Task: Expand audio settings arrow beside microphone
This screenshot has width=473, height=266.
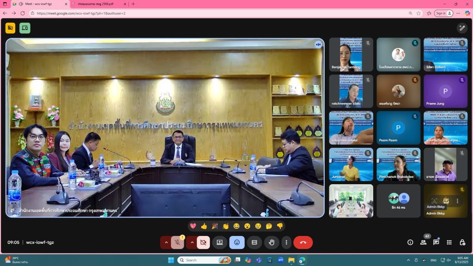Action: click(x=166, y=242)
